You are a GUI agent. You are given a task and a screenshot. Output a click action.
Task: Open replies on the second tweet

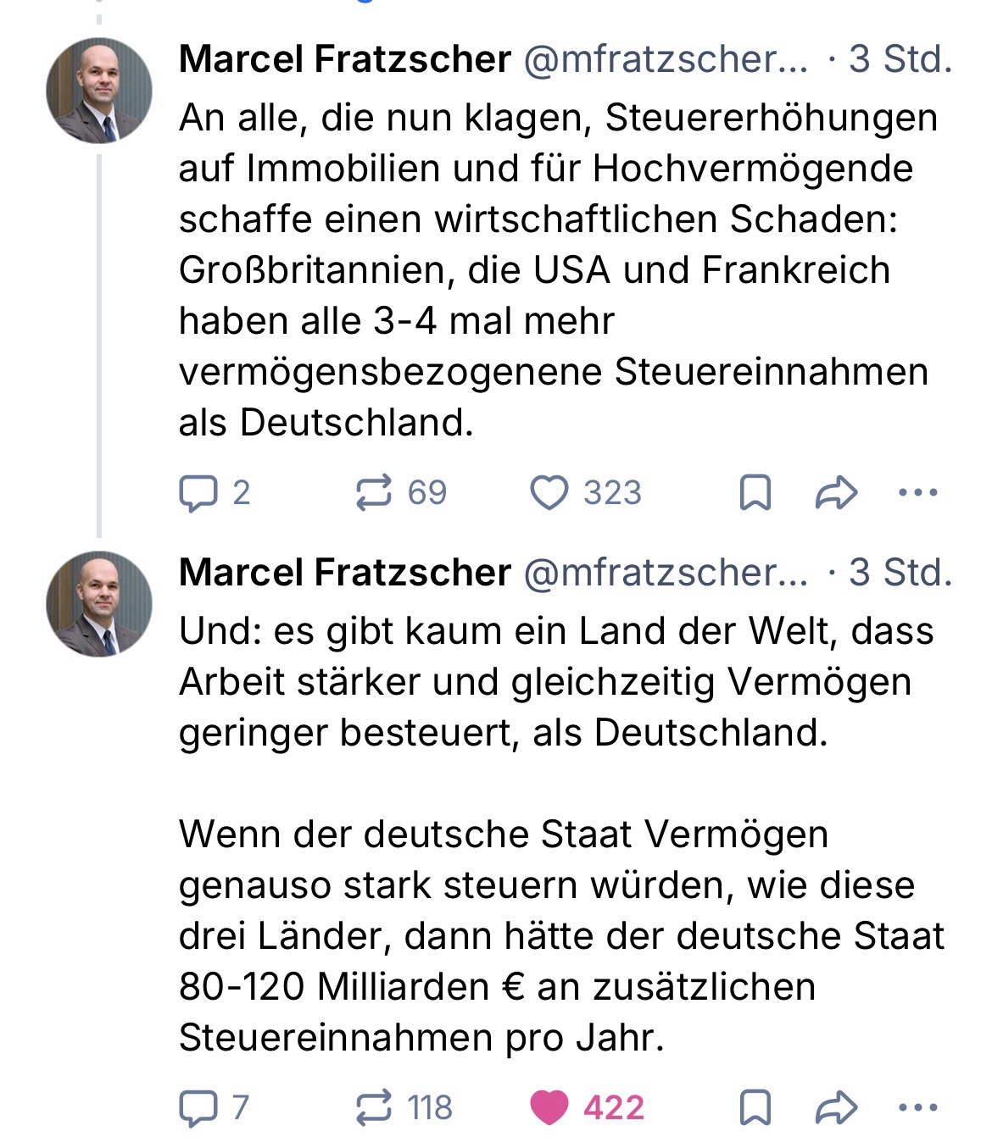click(x=198, y=1108)
